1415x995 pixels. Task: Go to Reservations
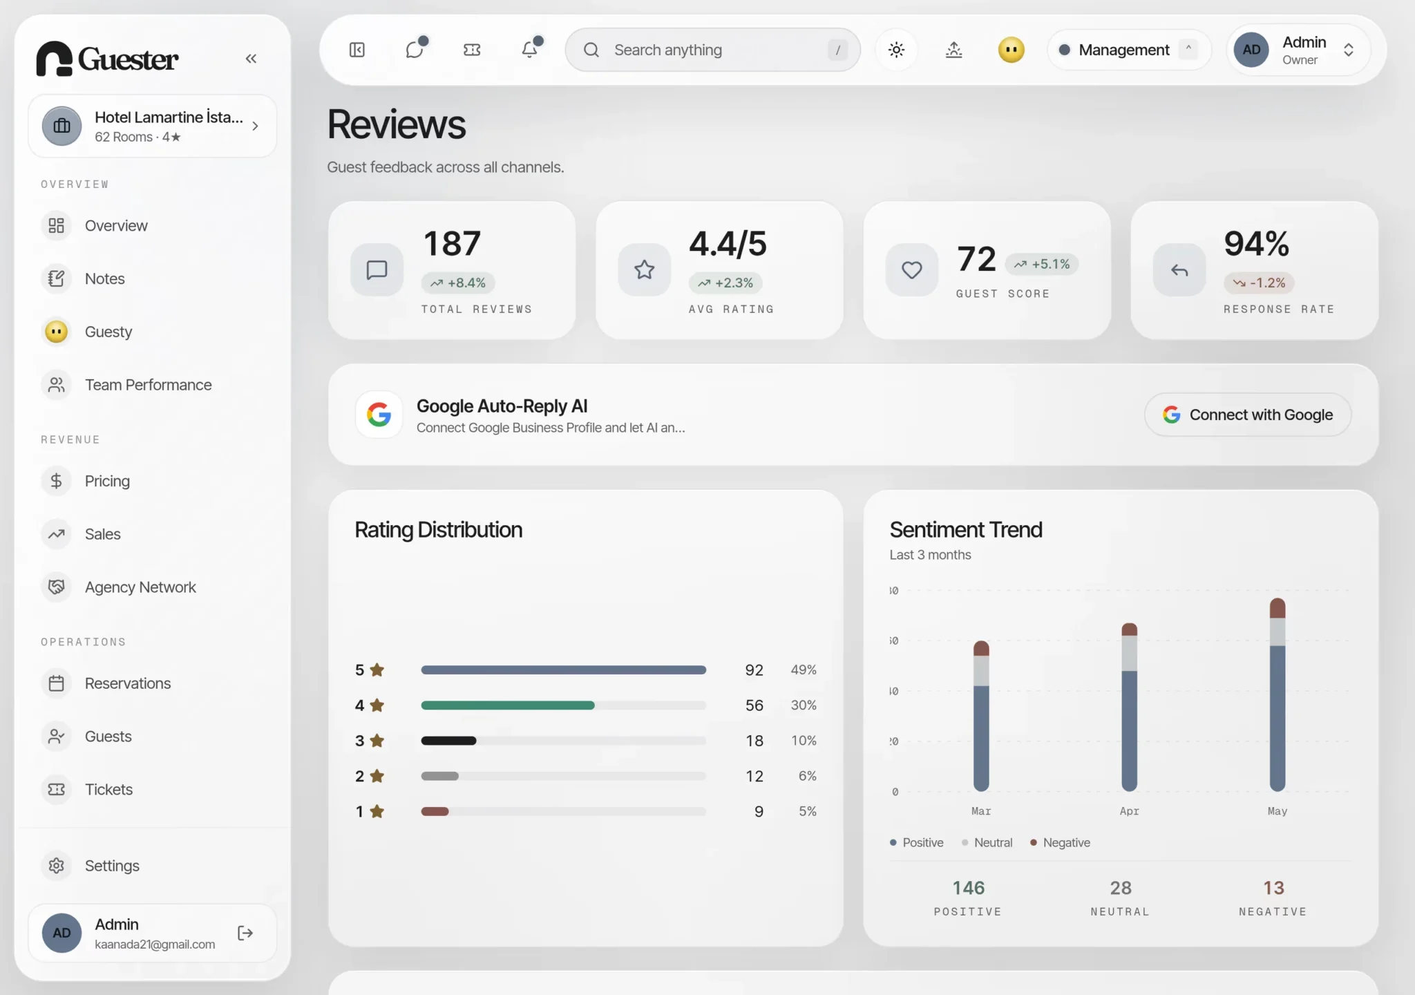(x=152, y=683)
